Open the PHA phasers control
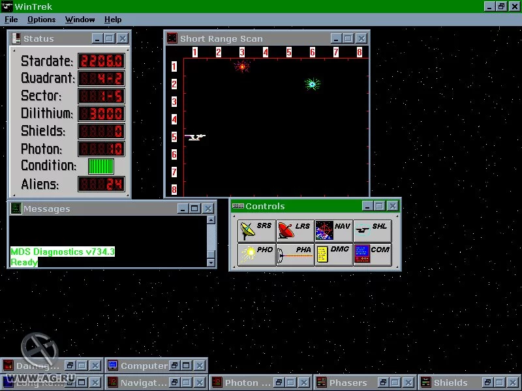522x391 pixels. [296, 255]
